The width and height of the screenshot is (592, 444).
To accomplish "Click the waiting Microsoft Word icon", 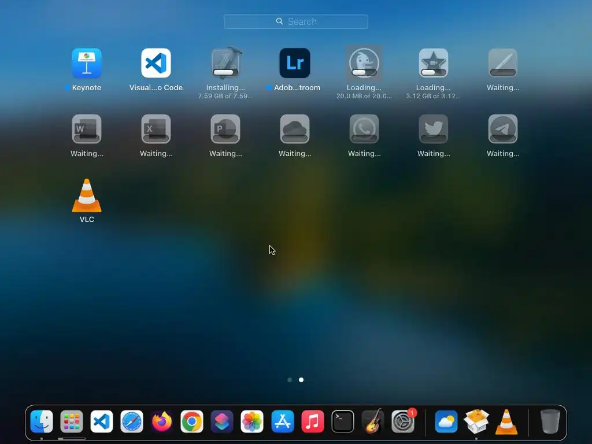I will (87, 129).
